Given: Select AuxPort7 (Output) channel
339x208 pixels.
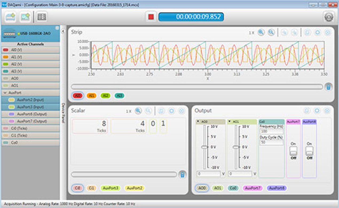Looking at the screenshot, I should [x=30, y=121].
